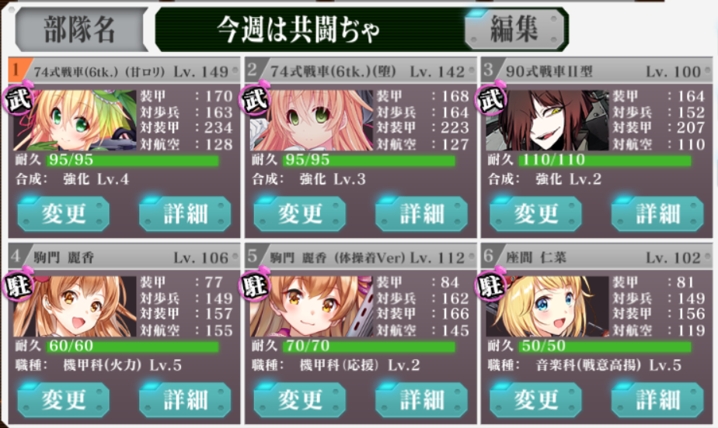Screen dimensions: 718x428
Task: Open 詳細 for 90式戦車II型
Action: click(657, 214)
